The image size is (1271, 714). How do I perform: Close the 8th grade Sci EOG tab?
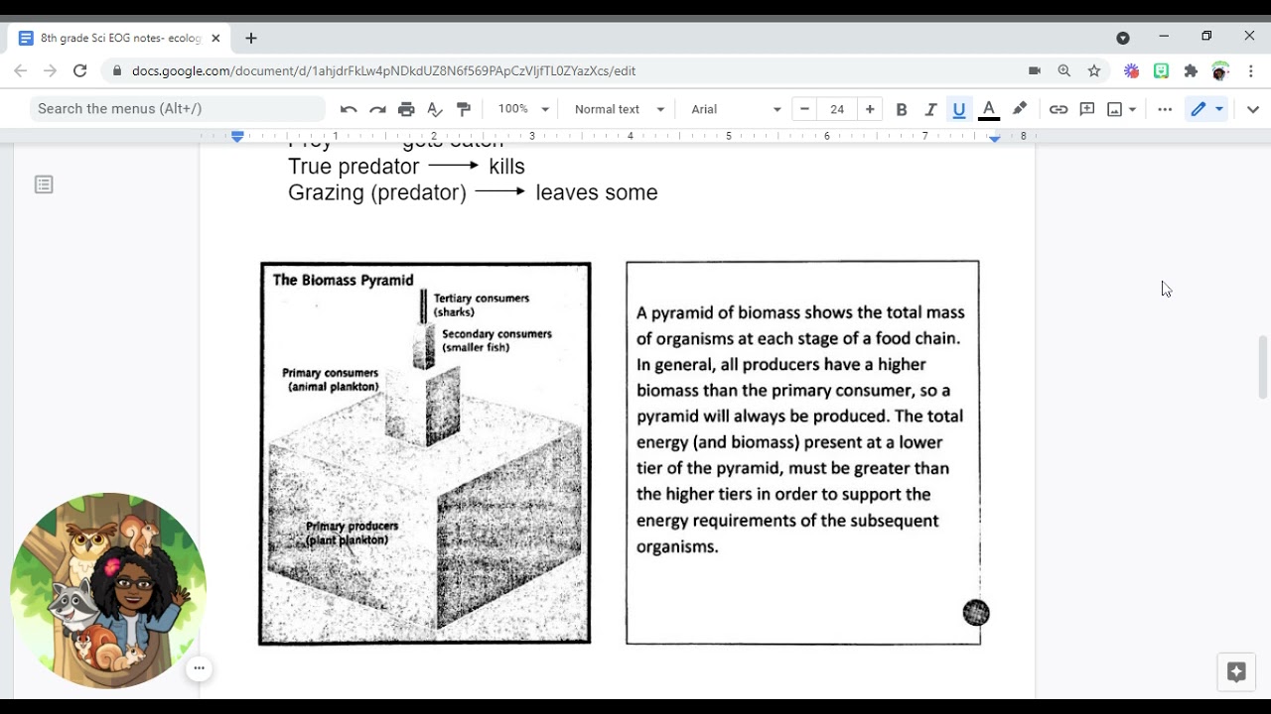point(215,38)
